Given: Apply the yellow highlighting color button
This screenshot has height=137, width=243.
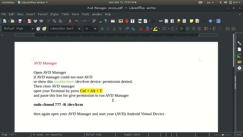Looking at the screenshot, I should click(x=155, y=29).
